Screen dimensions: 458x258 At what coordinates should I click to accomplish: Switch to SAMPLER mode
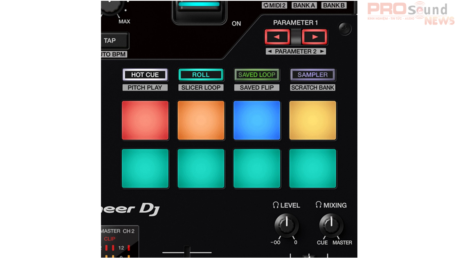click(312, 75)
